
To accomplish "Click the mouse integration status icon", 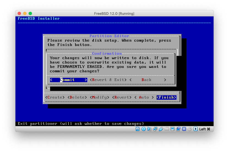I will [190, 129].
